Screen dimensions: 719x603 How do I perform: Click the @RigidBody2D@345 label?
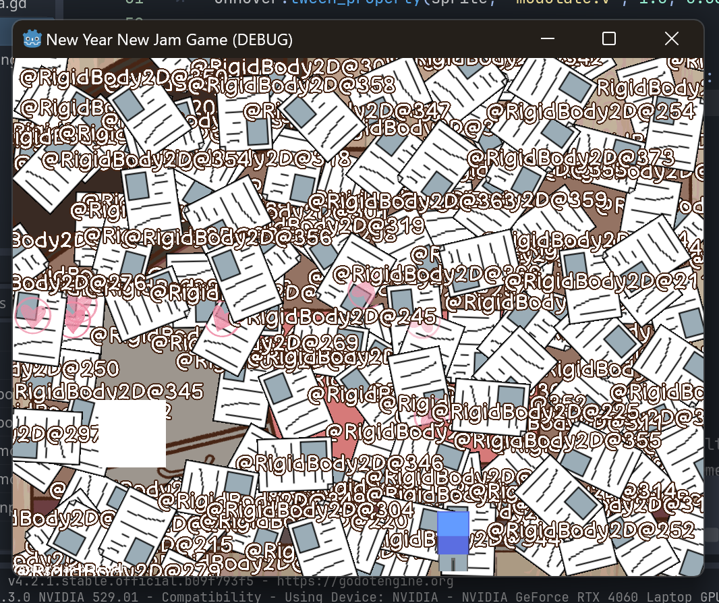[109, 391]
